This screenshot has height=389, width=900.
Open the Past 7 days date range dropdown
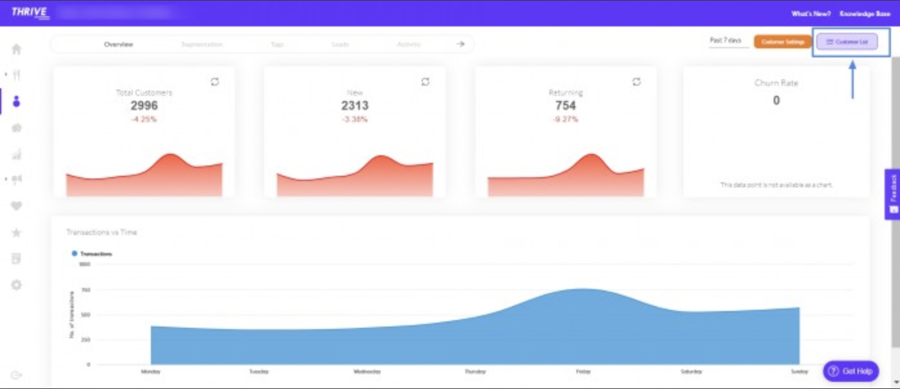pyautogui.click(x=728, y=41)
